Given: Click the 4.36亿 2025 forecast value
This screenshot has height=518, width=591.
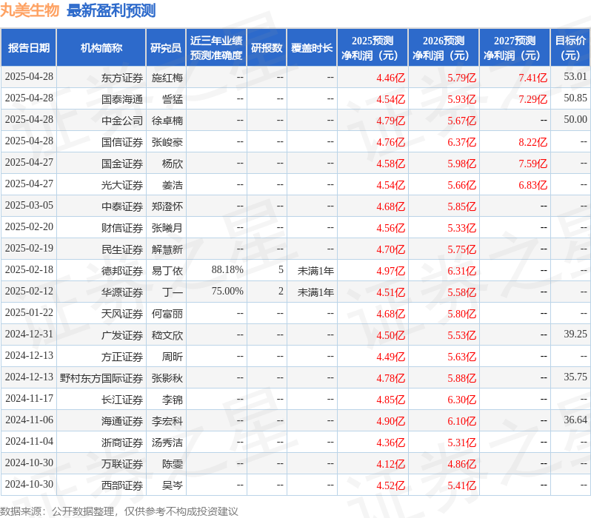Looking at the screenshot, I should 390,443.
